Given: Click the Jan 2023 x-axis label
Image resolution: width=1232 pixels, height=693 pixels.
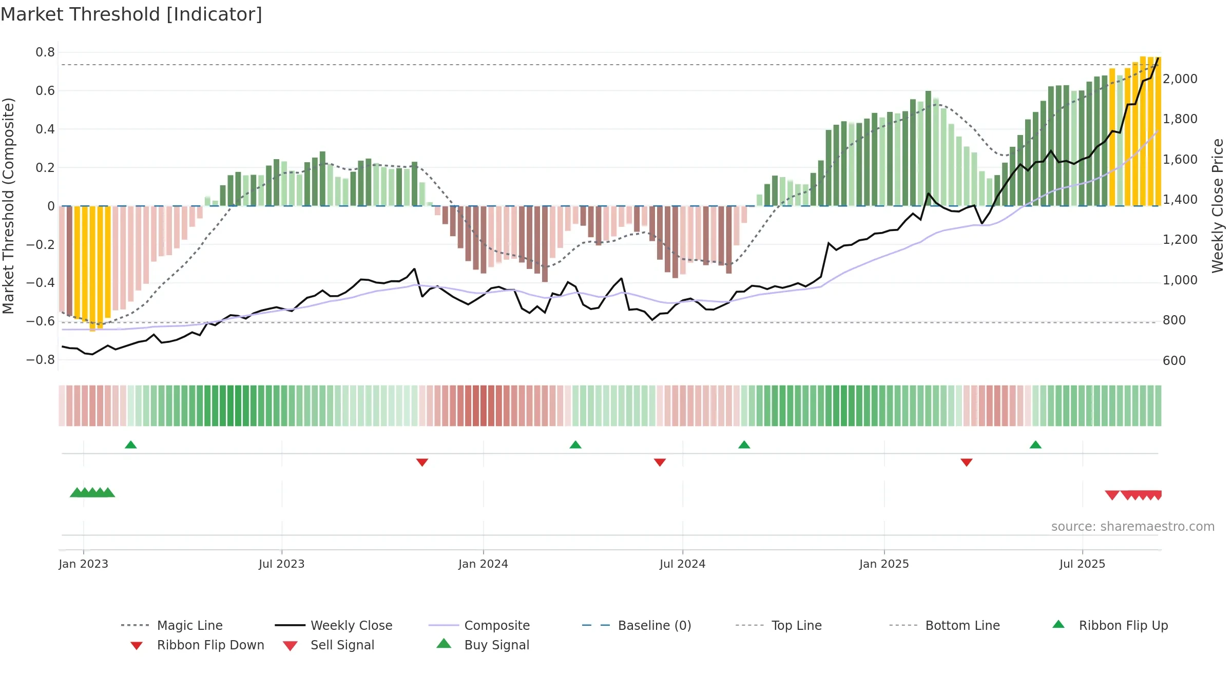Looking at the screenshot, I should click(84, 564).
